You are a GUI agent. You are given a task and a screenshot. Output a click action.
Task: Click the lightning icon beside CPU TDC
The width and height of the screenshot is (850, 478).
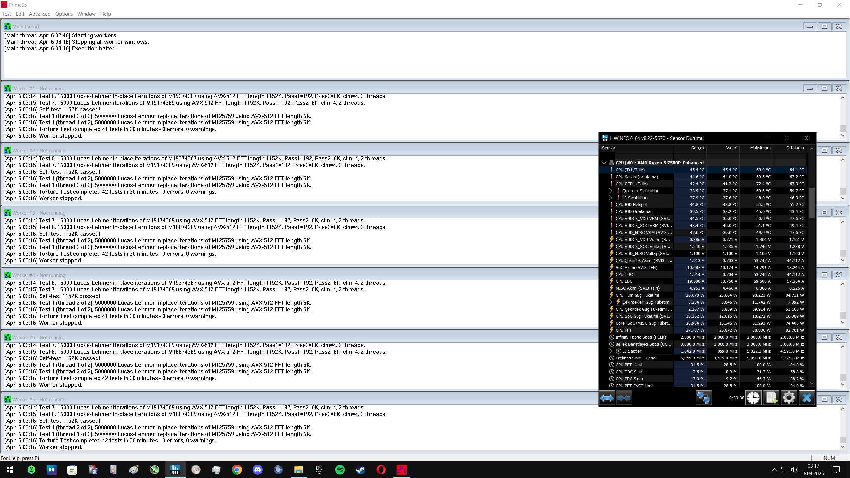[611, 274]
